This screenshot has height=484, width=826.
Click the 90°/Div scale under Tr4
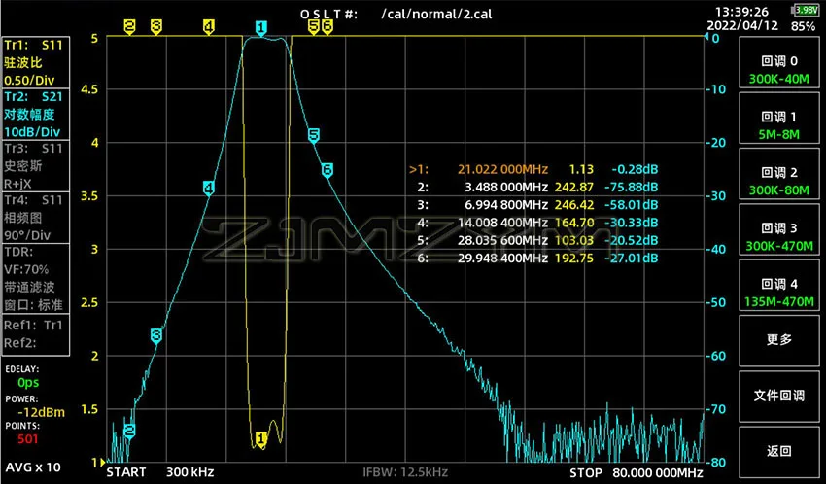click(27, 235)
